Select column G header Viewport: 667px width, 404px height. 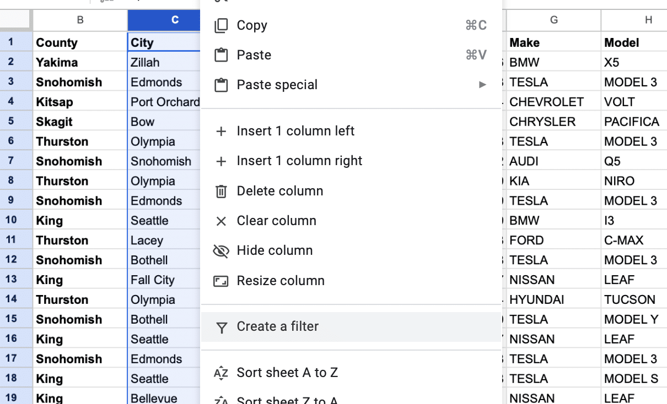pyautogui.click(x=553, y=20)
